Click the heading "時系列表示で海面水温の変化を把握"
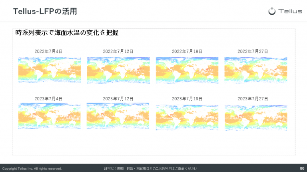 [x=67, y=33]
